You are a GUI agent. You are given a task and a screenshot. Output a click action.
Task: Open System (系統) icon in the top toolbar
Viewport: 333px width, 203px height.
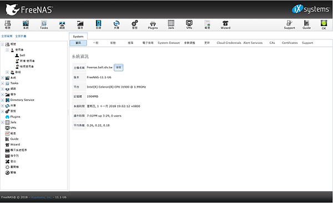click(26, 25)
